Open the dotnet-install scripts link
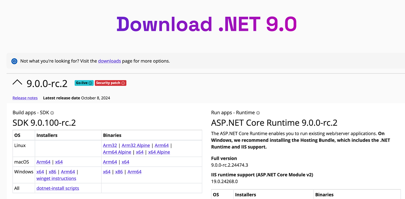Image resolution: width=405 pixels, height=199 pixels. [x=58, y=188]
